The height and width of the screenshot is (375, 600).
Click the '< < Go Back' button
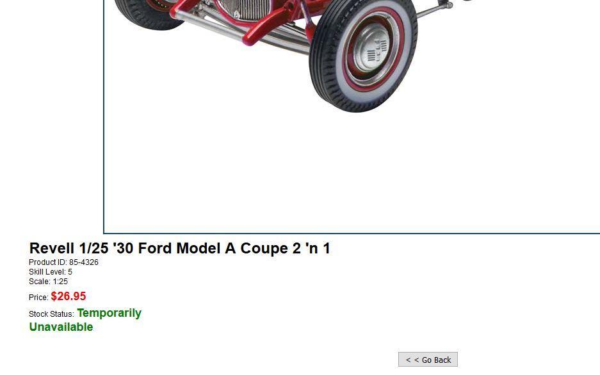[x=428, y=360]
